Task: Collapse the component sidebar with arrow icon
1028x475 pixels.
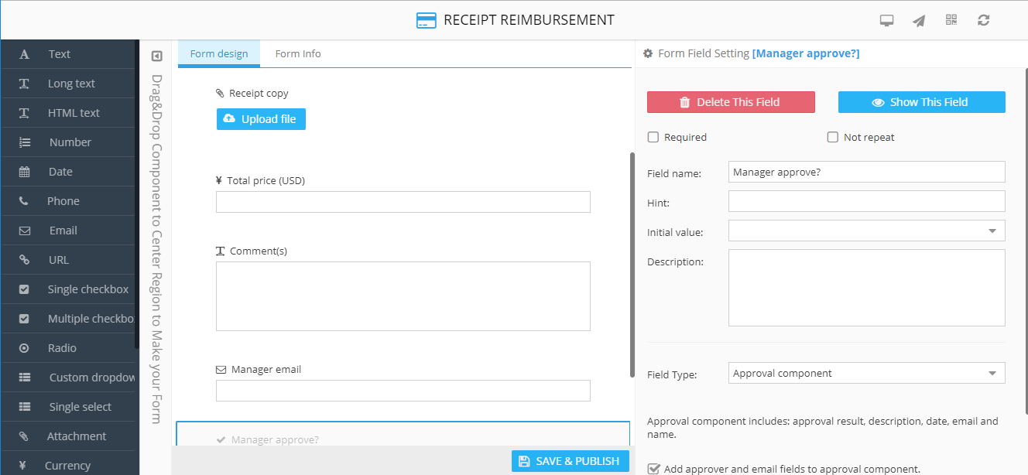Action: [x=156, y=56]
